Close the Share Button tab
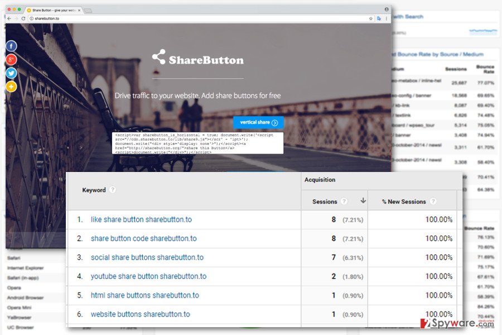502x335 pixels. click(x=79, y=10)
